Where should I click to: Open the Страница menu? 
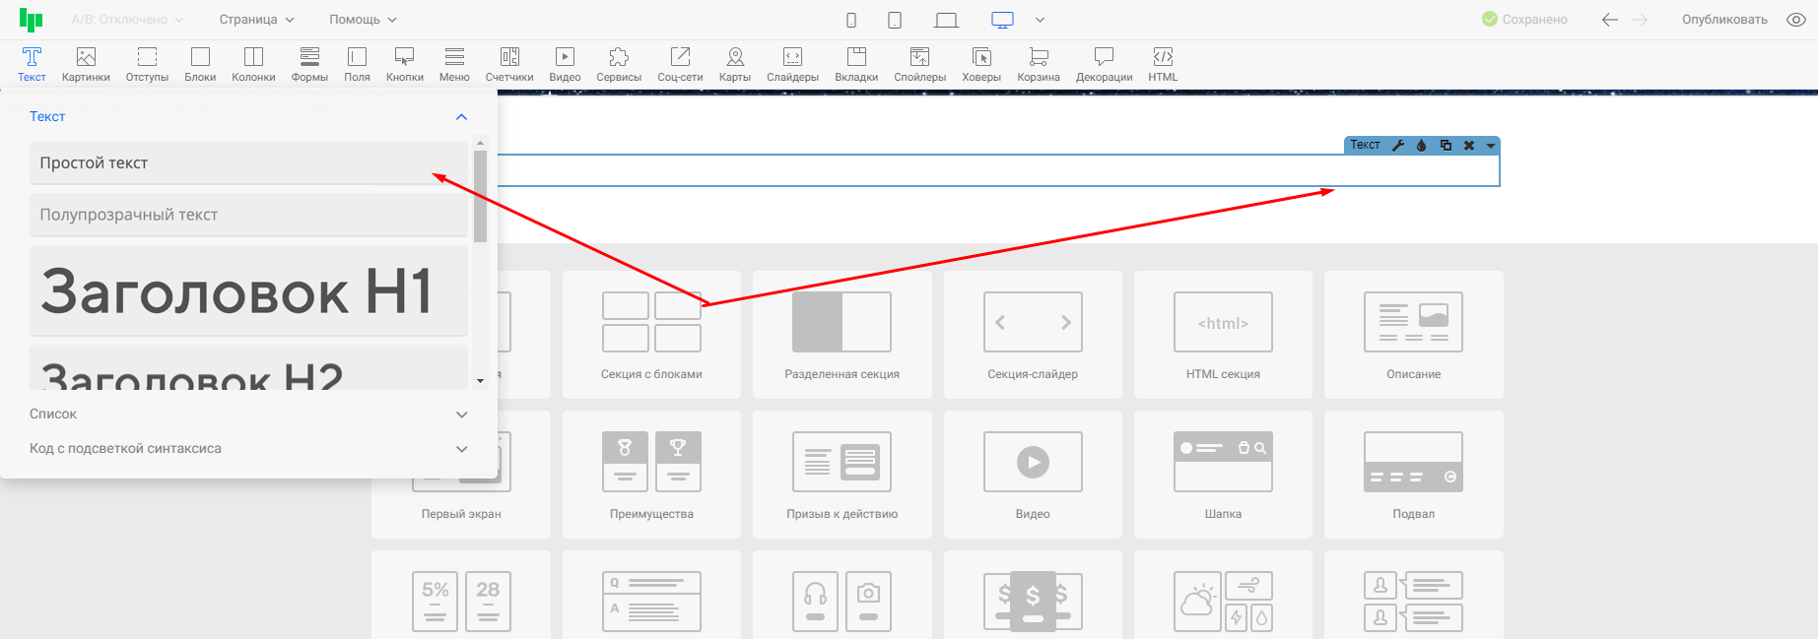(256, 20)
